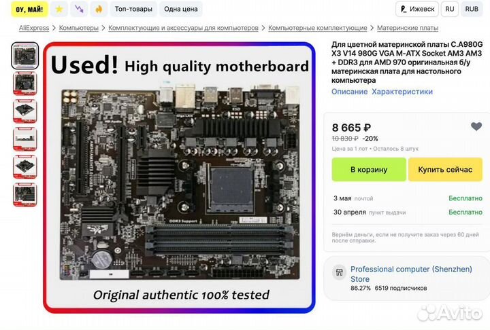Open the RU language selector
490x330 pixels.
coord(450,9)
